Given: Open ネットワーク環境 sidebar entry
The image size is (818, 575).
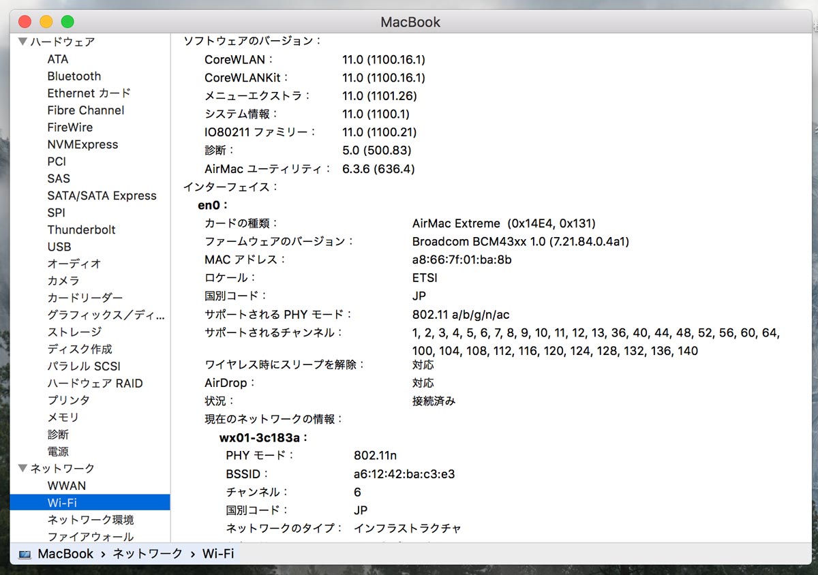Looking at the screenshot, I should (x=91, y=520).
